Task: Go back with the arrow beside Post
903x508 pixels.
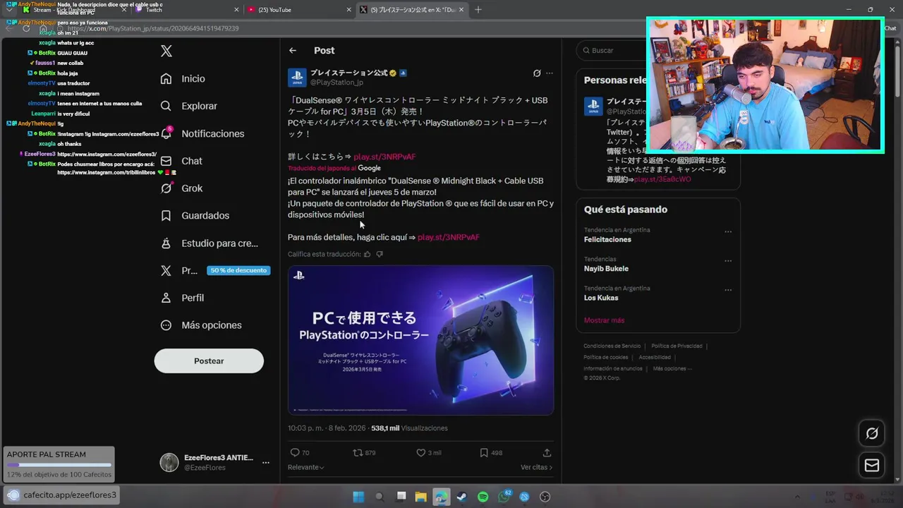Action: (x=293, y=50)
